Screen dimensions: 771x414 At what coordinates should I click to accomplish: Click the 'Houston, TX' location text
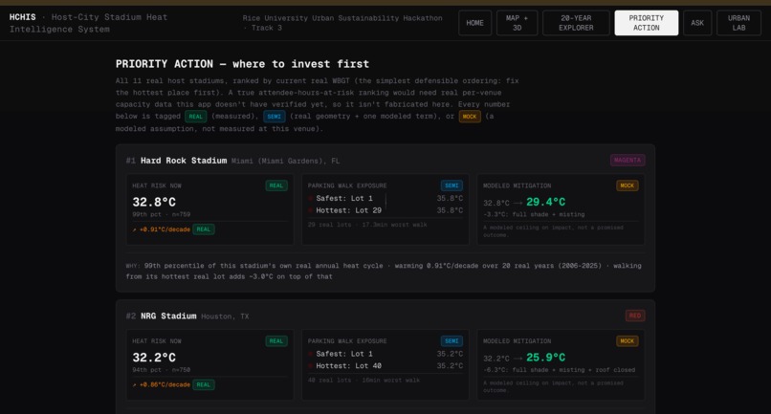coord(225,316)
